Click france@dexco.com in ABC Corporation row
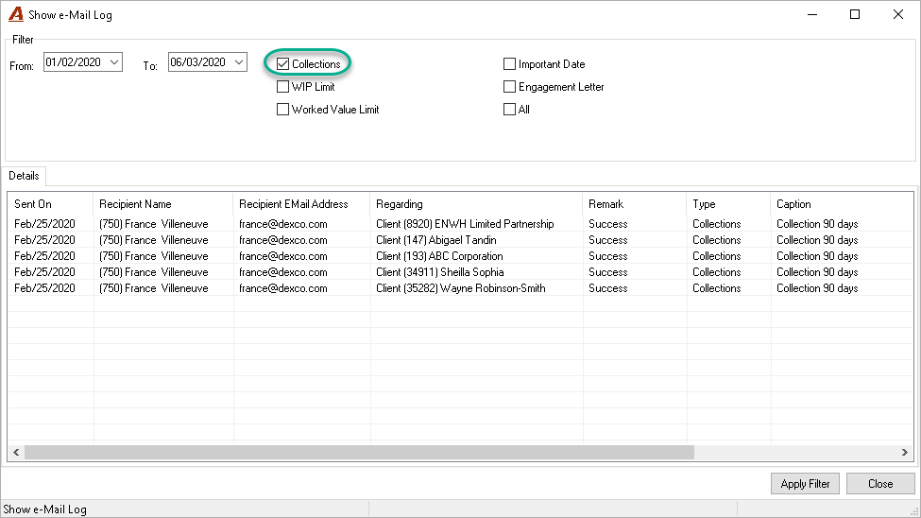Image resolution: width=921 pixels, height=518 pixels. coord(283,256)
